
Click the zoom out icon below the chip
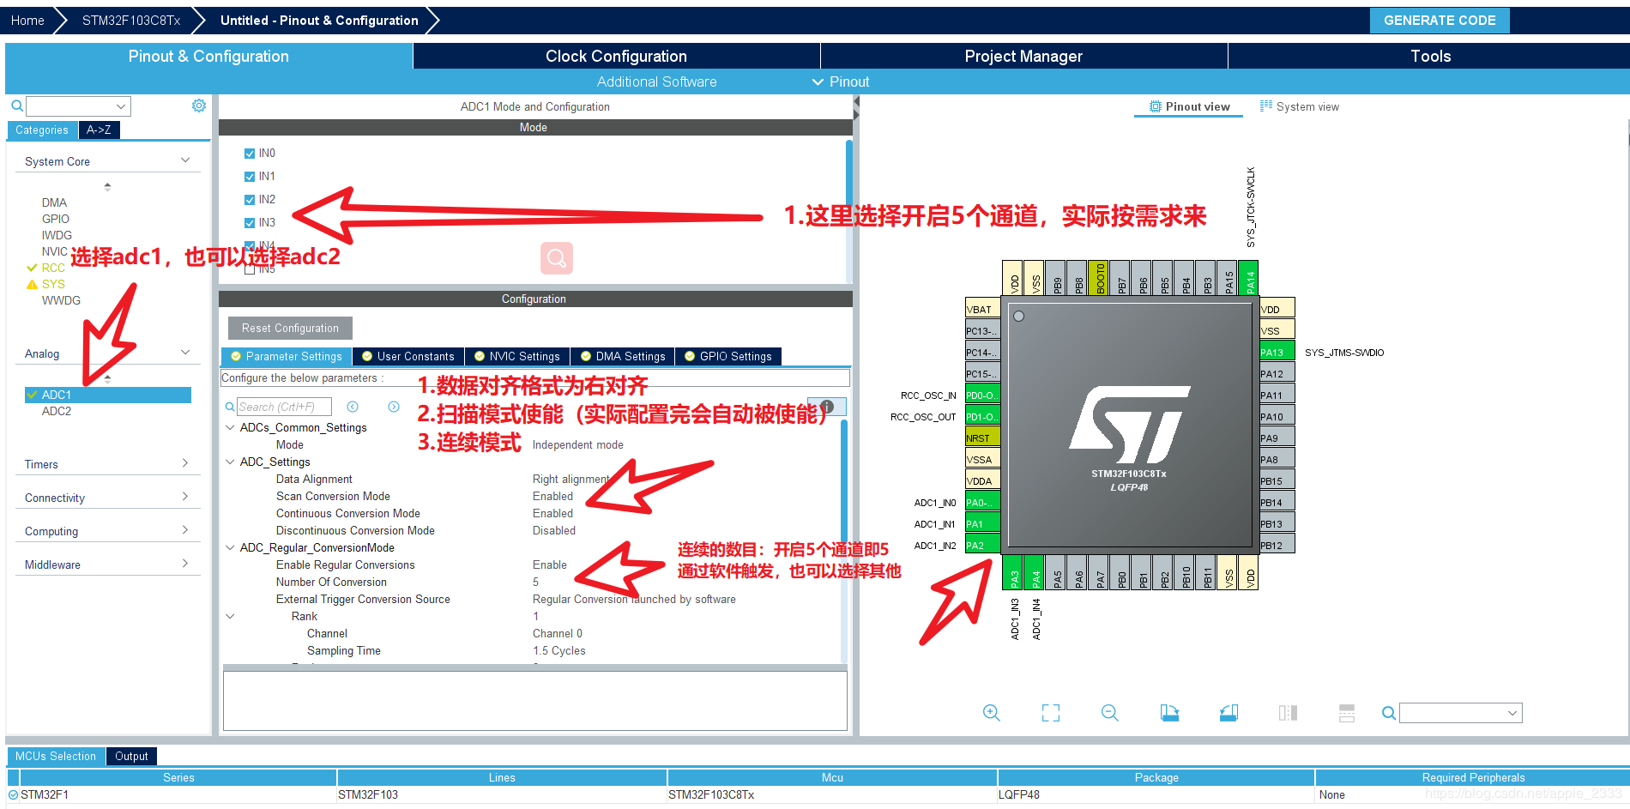[x=1110, y=713]
